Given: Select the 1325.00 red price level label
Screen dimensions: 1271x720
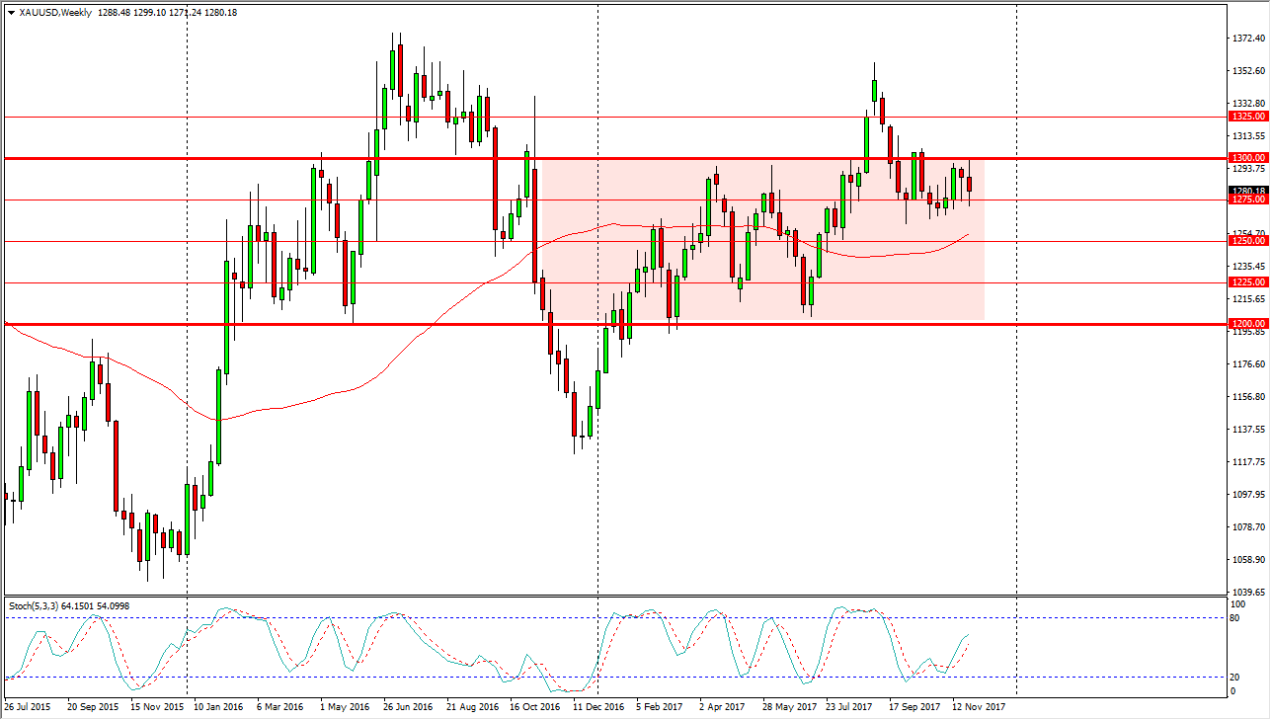Looking at the screenshot, I should [x=1246, y=117].
